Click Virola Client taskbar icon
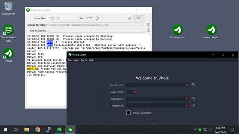 pos(70,130)
